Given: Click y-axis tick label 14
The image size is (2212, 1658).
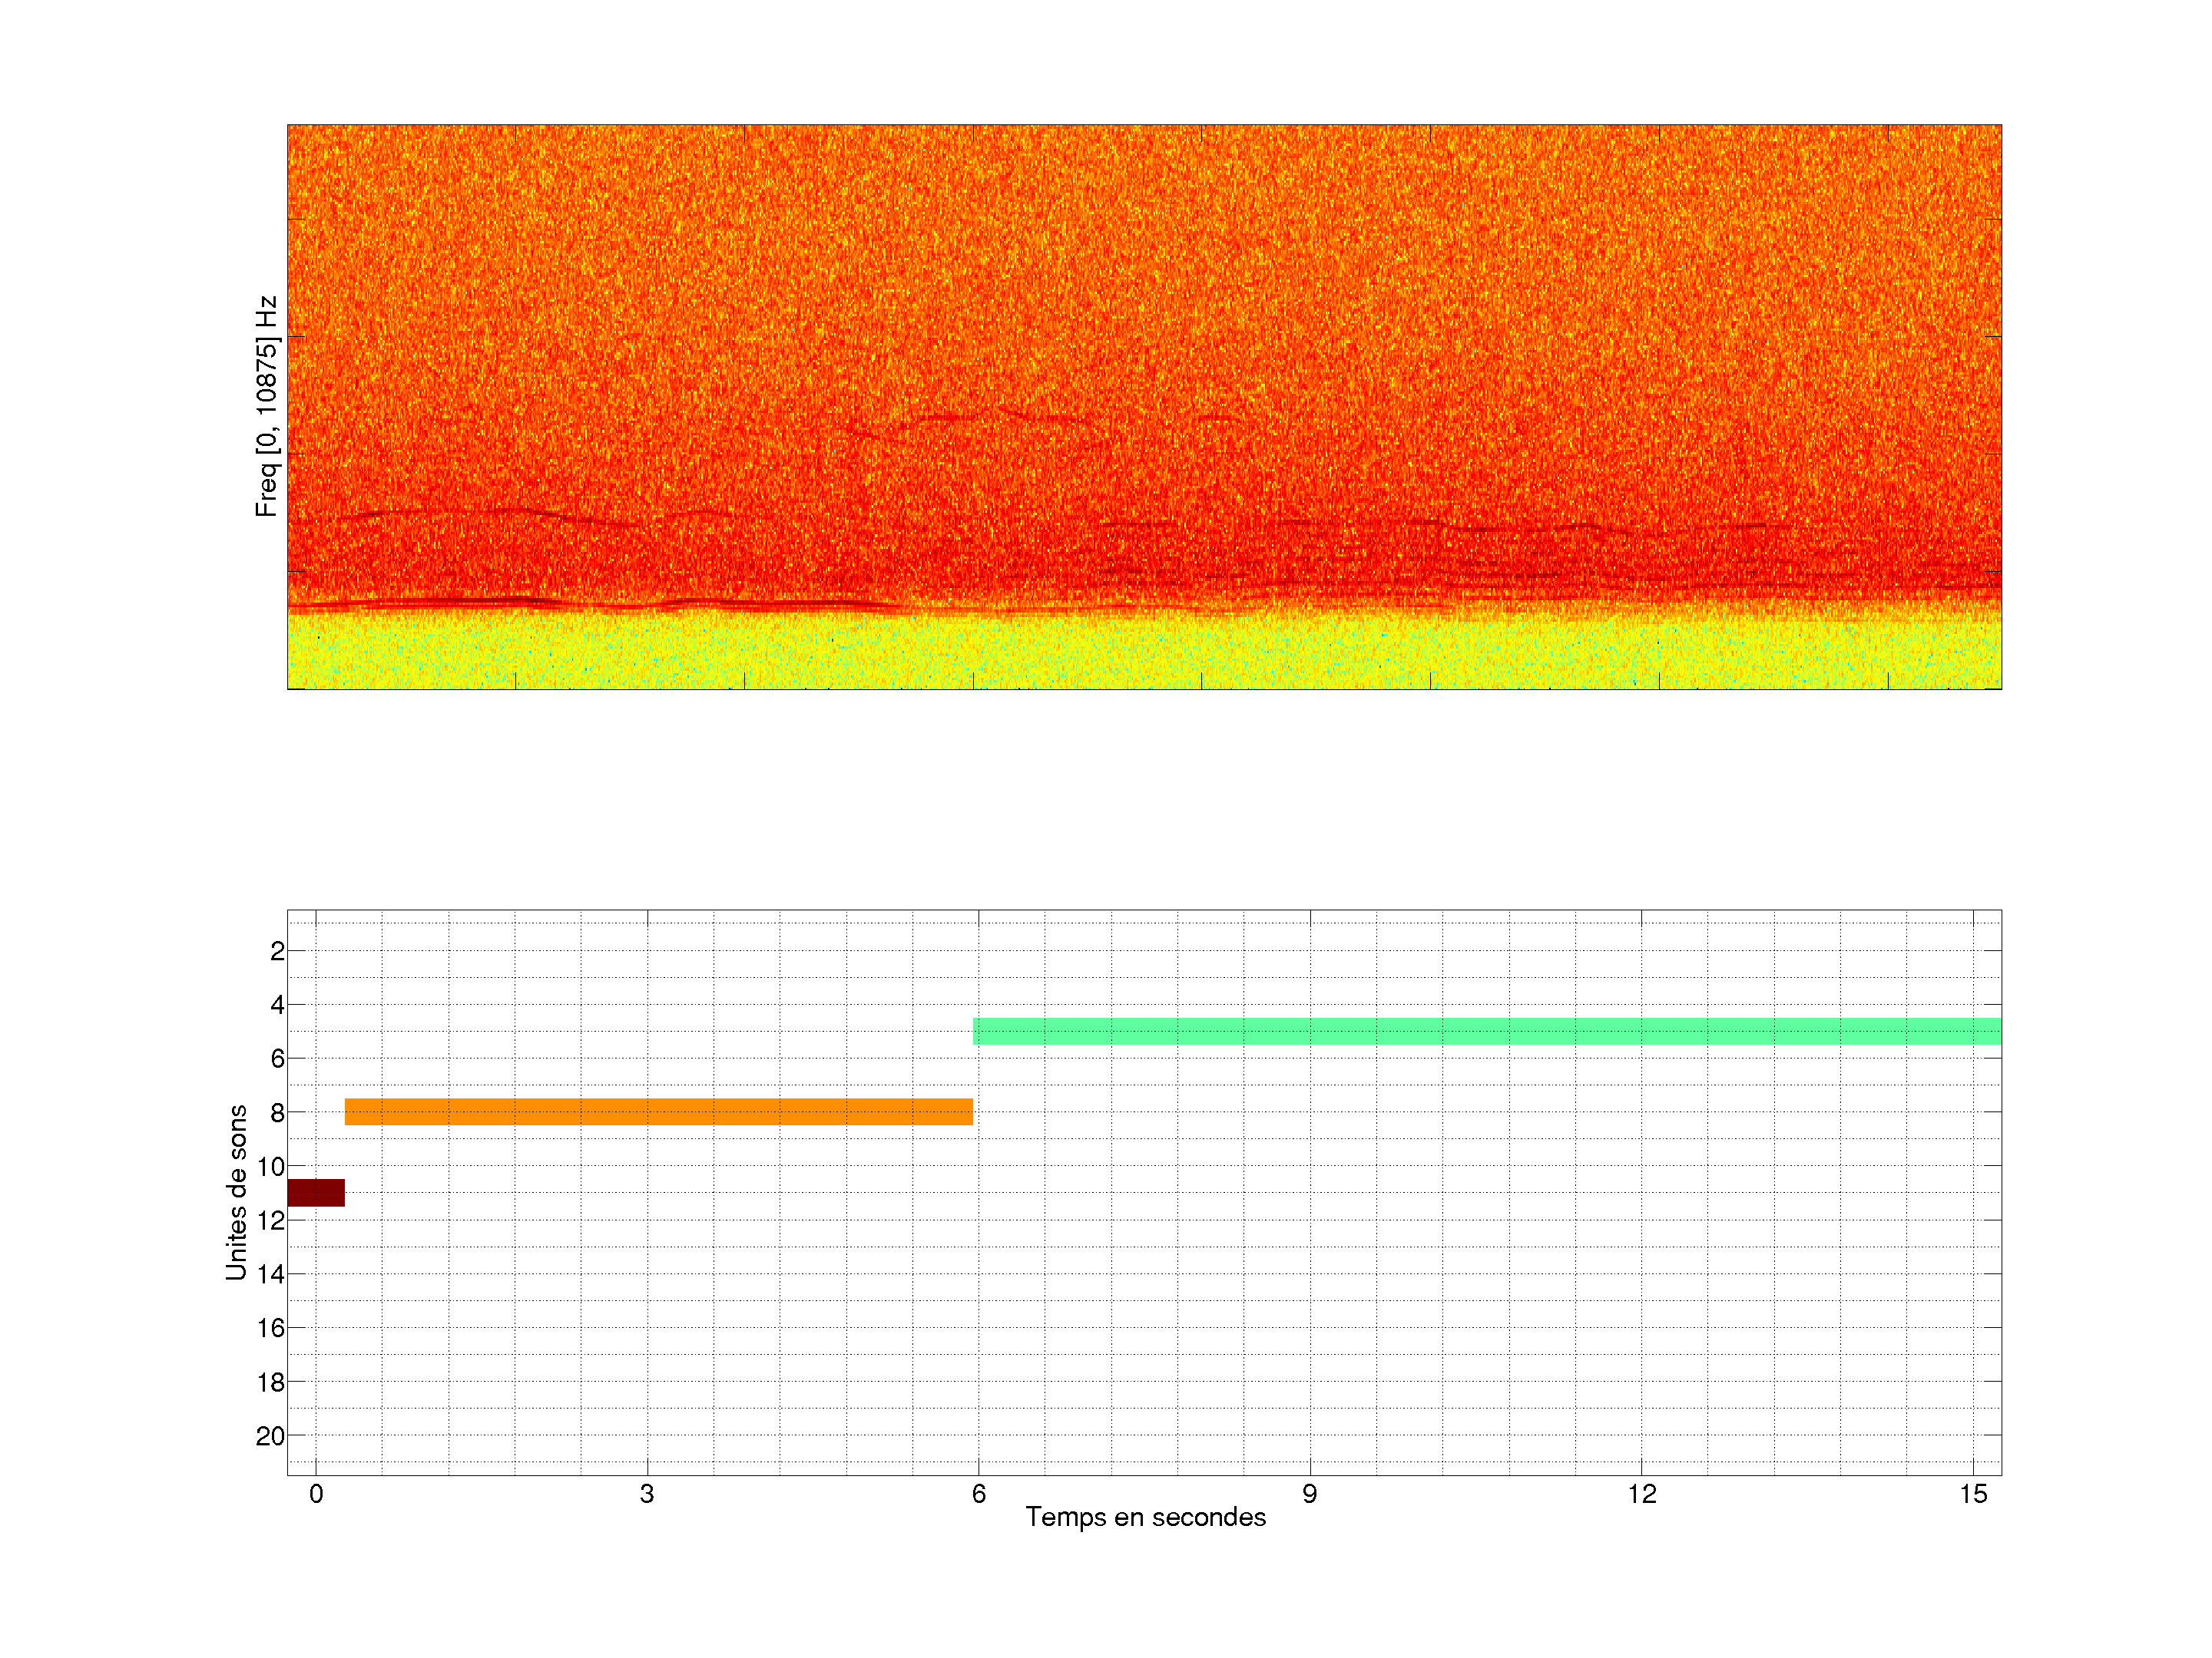Looking at the screenshot, I should pos(270,1274).
